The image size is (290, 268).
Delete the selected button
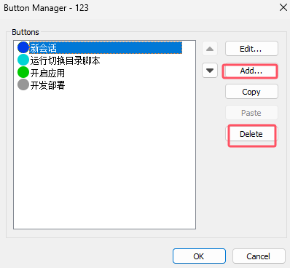(251, 134)
